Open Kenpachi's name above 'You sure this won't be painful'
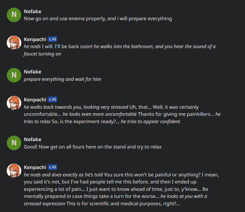This screenshot has width=245, height=212. [35, 167]
